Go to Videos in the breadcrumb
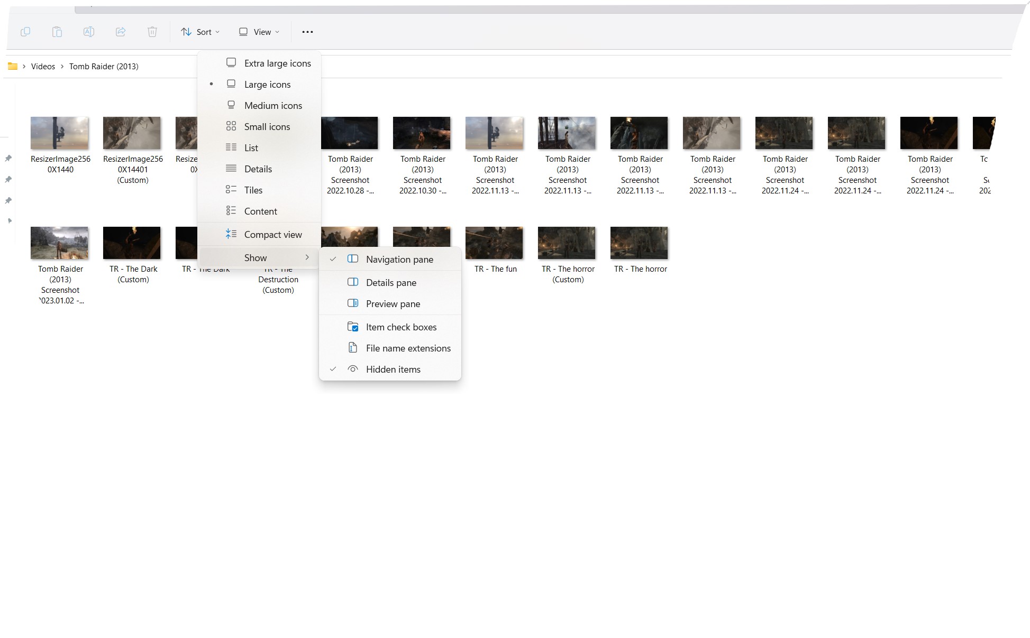The height and width of the screenshot is (638, 1030). 43,66
